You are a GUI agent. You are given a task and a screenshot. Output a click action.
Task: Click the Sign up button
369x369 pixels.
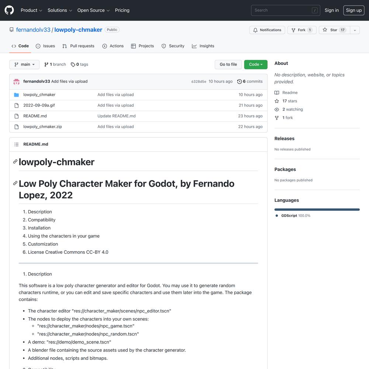point(354,10)
